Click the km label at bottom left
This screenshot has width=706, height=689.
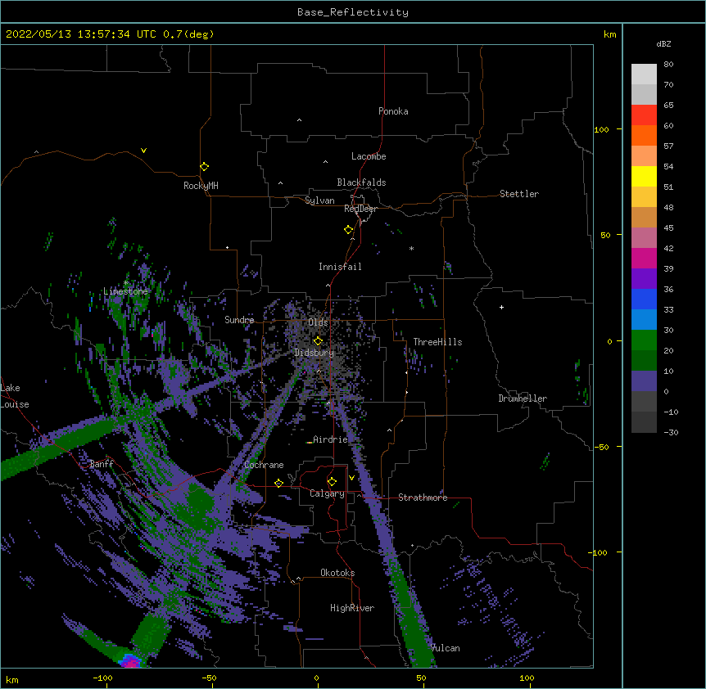(12, 679)
